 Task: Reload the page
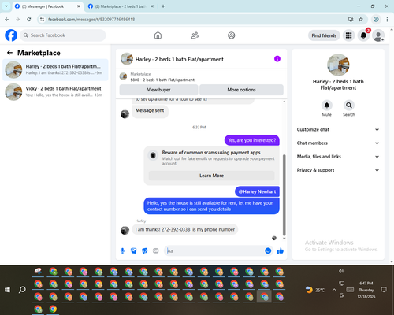pos(29,20)
